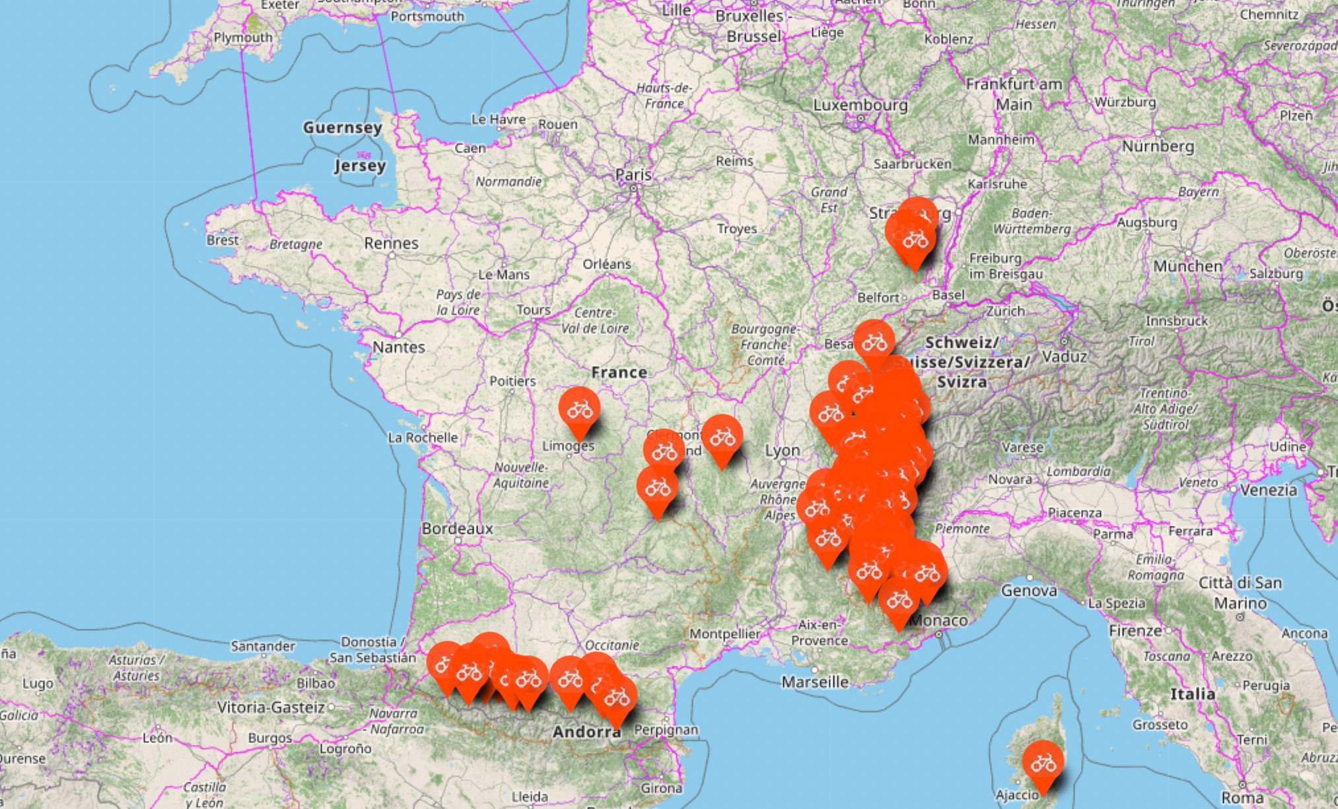Click the Rouen city label
1338x809 pixels.
pyautogui.click(x=557, y=125)
